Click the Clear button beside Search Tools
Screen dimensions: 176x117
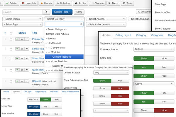79,12
